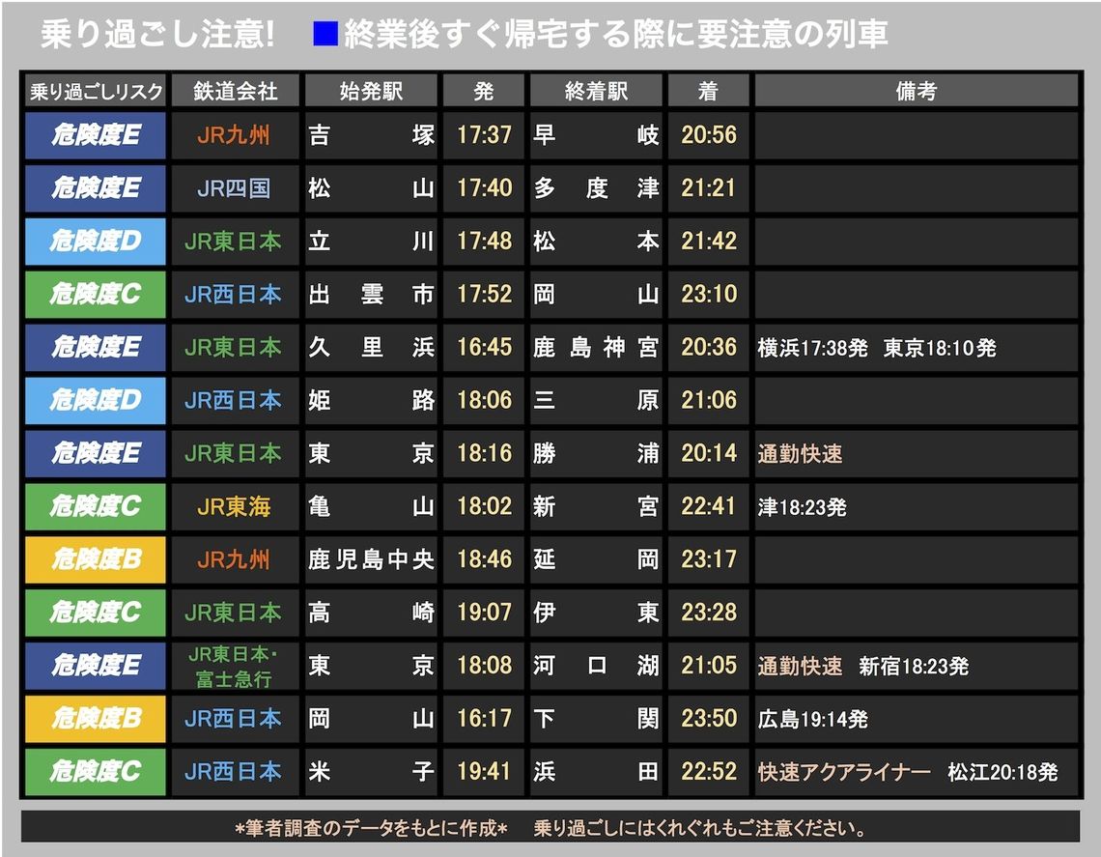1101x857 pixels.
Task: Click the arrival time 21:05
Action: tap(709, 666)
